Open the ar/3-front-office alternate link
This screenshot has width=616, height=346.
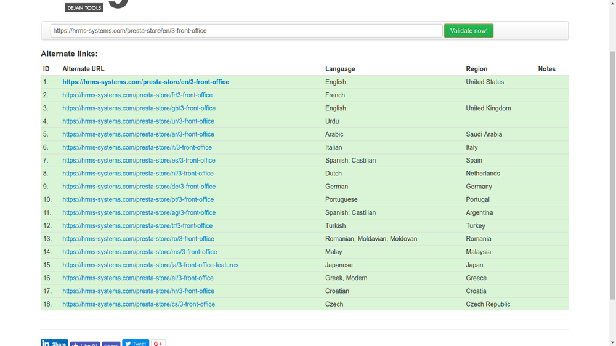tap(138, 134)
